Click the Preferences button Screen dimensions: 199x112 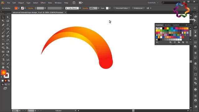click(x=138, y=8)
